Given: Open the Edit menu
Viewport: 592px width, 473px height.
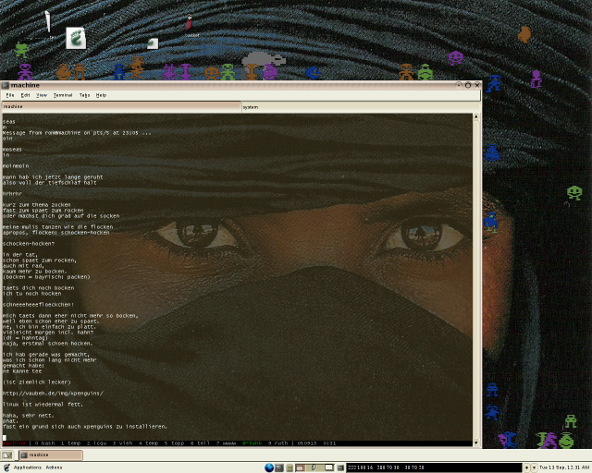Looking at the screenshot, I should (x=25, y=95).
